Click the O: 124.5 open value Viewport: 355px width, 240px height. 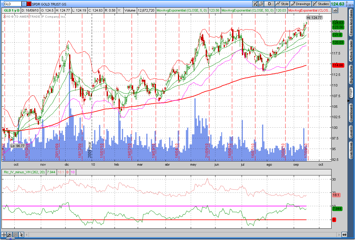47,10
